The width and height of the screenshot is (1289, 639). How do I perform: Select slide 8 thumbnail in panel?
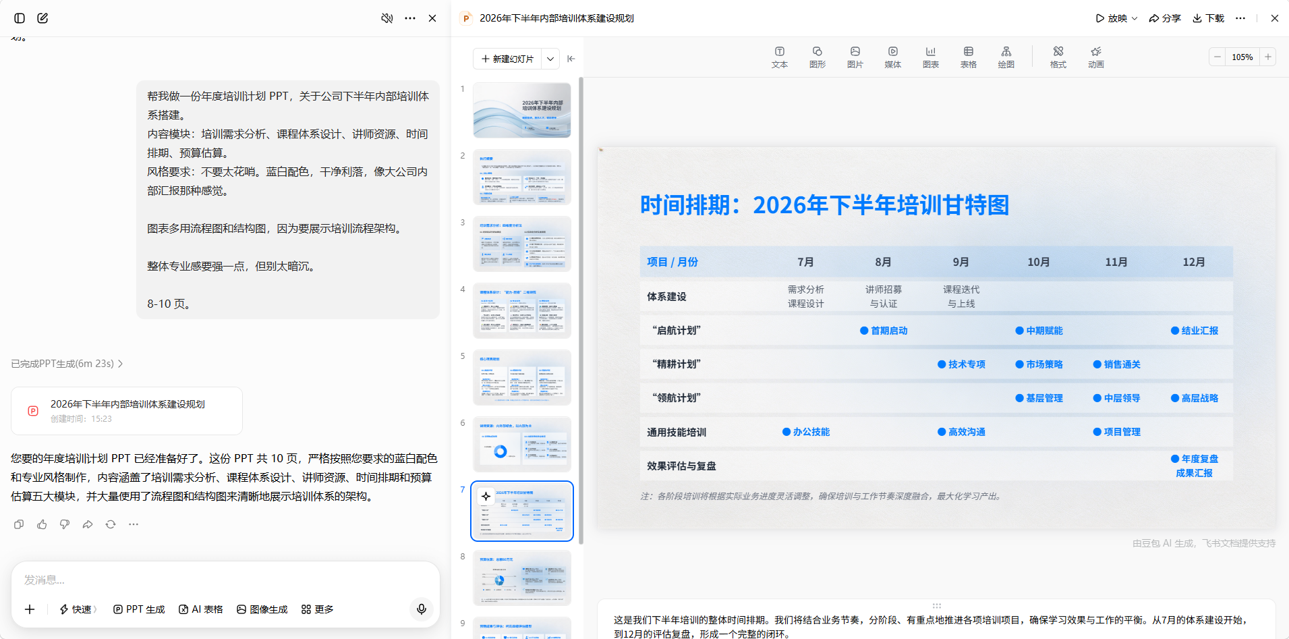coord(522,578)
